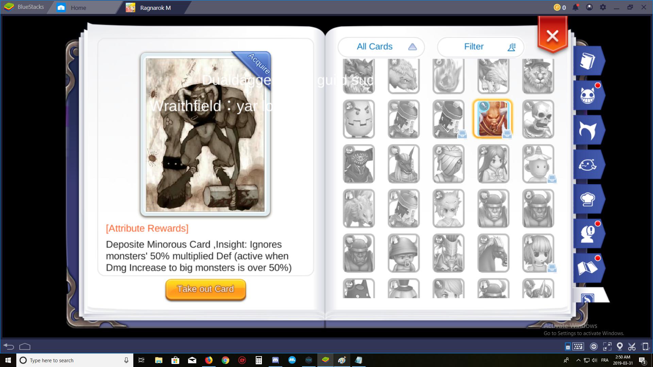The image size is (653, 367).
Task: Select the highlighted orange Minorous card
Action: click(x=493, y=119)
